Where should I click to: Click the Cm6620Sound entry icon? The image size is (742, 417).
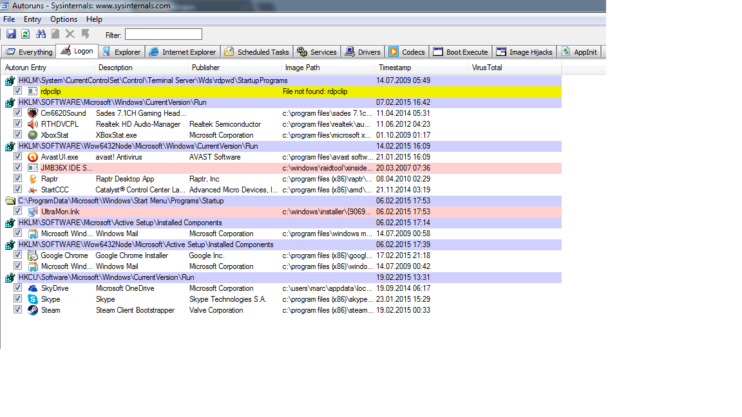point(33,113)
